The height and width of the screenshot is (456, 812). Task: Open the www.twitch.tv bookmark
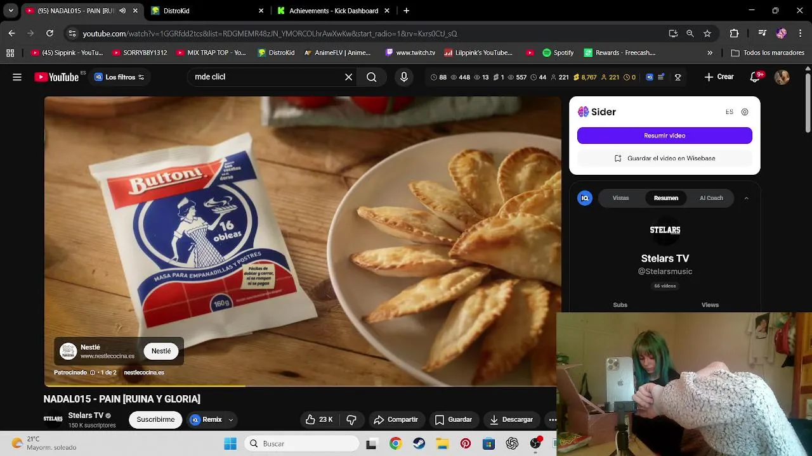tap(410, 53)
